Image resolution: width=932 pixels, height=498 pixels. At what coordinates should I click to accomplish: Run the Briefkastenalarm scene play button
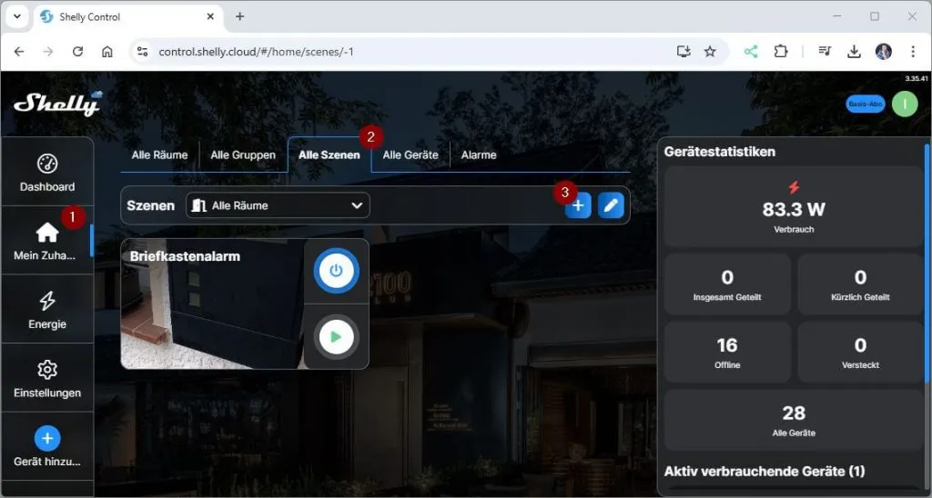[336, 337]
